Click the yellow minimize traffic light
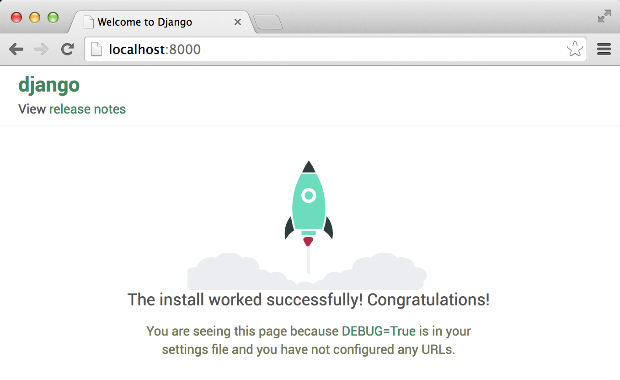The height and width of the screenshot is (380, 620). pyautogui.click(x=35, y=17)
